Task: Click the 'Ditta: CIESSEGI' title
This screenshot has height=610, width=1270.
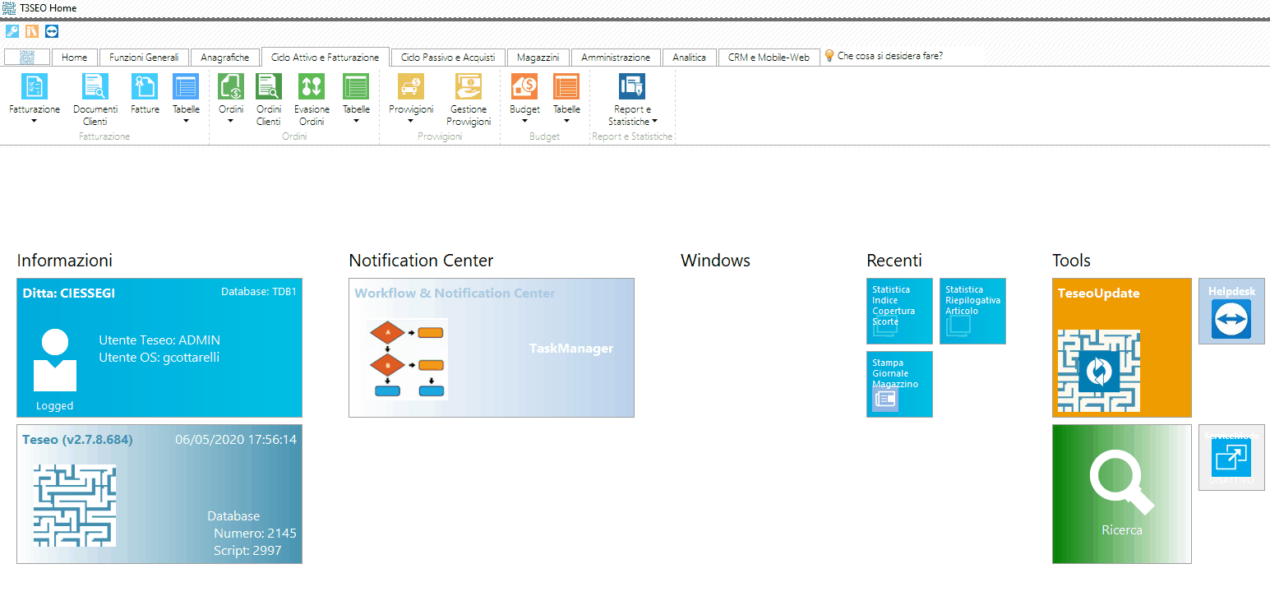Action: pyautogui.click(x=68, y=292)
